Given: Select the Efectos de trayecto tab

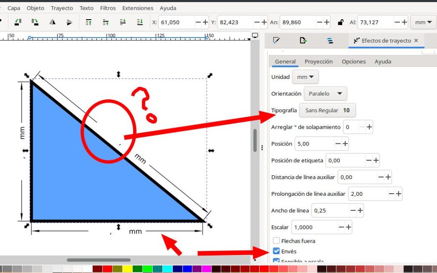Looking at the screenshot, I should 386,41.
